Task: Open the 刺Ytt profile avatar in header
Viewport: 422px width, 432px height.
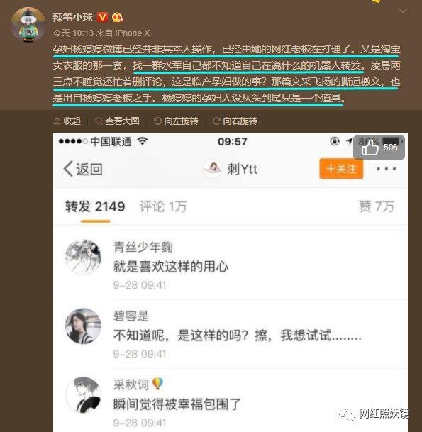Action: point(212,169)
